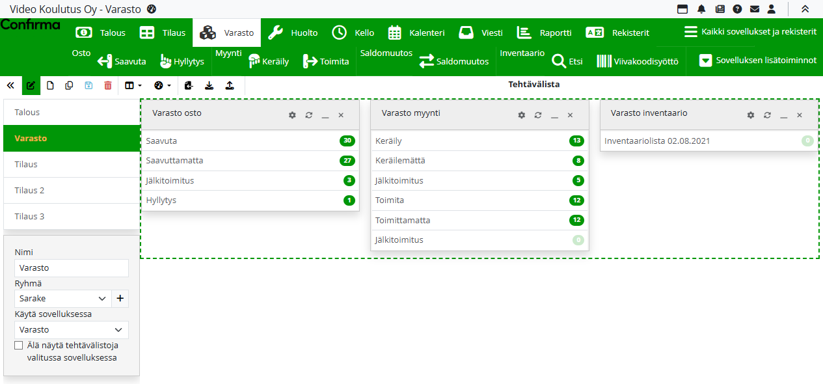Open the help question mark icon
823x384 pixels.
click(737, 9)
